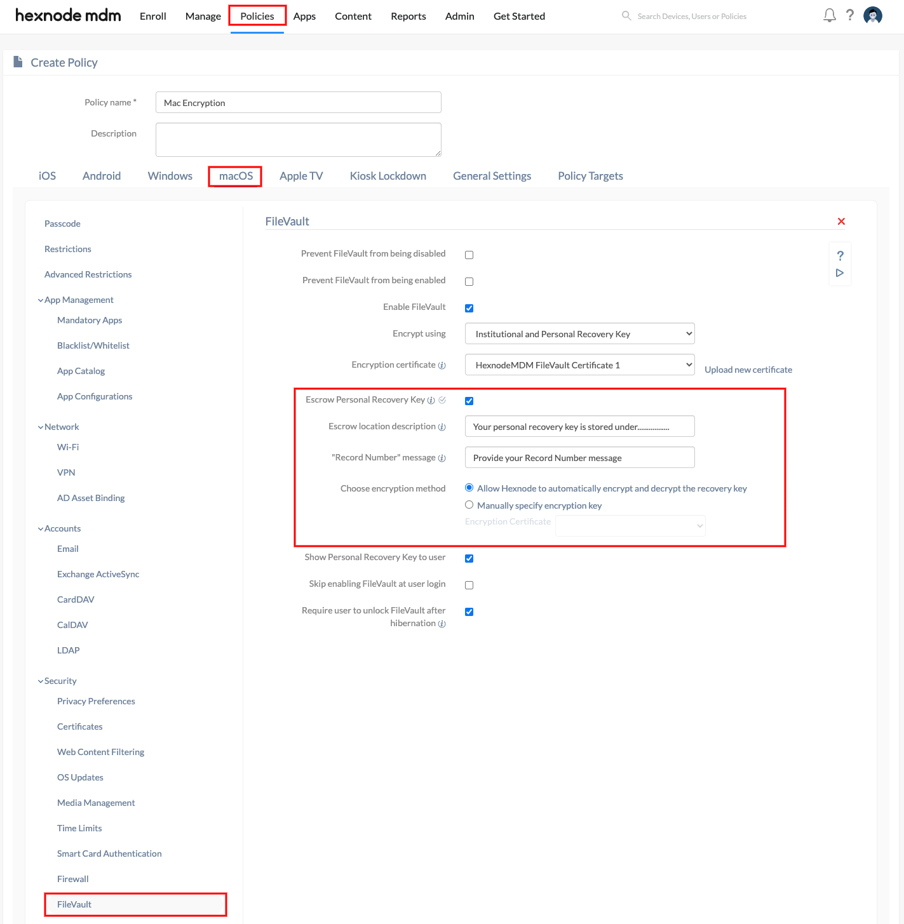Screen dimensions: 904x924
Task: Collapse the App Management section
Action: point(41,300)
